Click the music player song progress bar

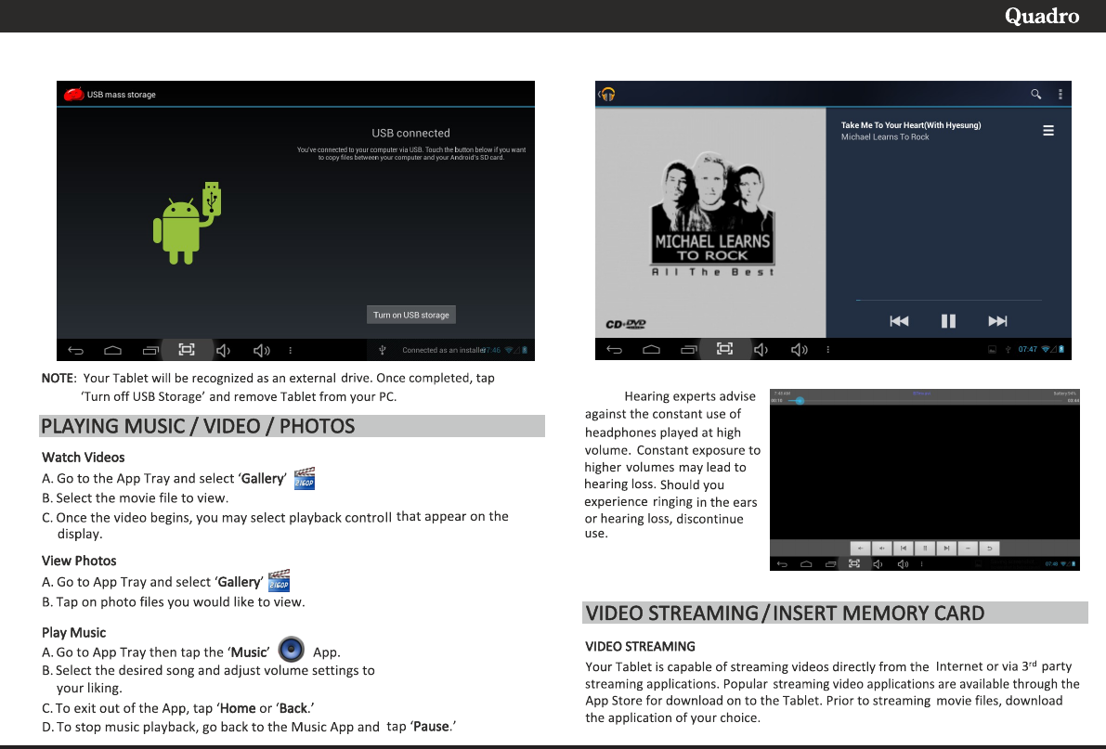click(x=949, y=301)
